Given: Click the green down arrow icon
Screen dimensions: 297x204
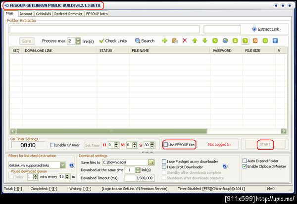Looking at the screenshot, I should click(x=205, y=41).
